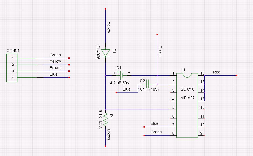Click the vertical Green wire label

[160, 51]
